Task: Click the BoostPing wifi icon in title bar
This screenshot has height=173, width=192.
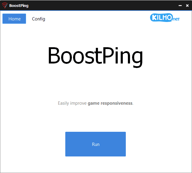Action: (x=5, y=5)
